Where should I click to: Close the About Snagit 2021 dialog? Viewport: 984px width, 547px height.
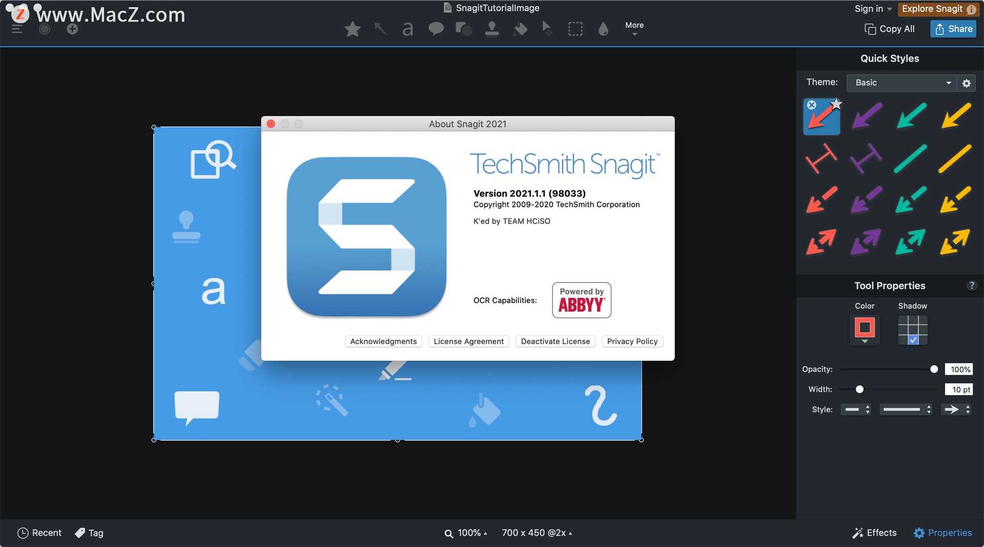tap(271, 124)
